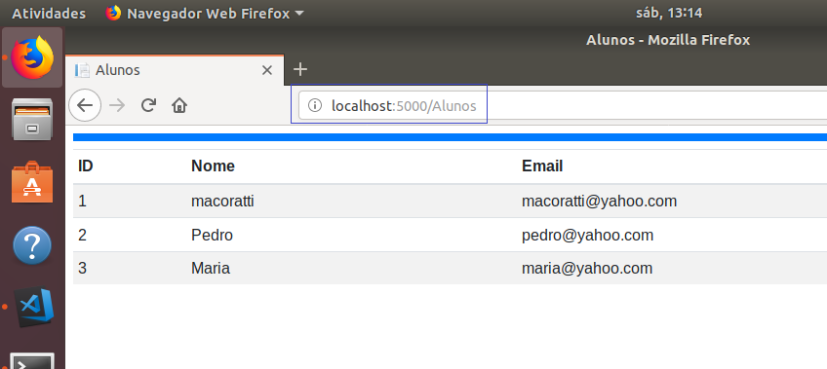The image size is (827, 369).
Task: Click the Nome column header
Action: tap(213, 166)
